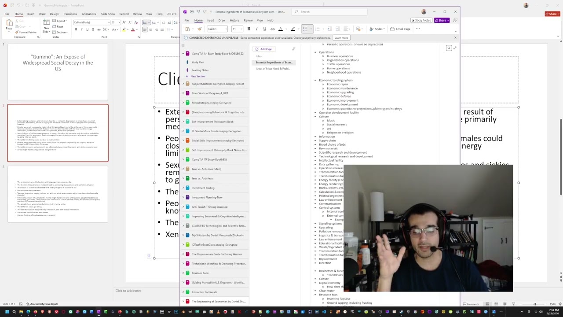Align text left in PowerPoint

click(x=145, y=29)
